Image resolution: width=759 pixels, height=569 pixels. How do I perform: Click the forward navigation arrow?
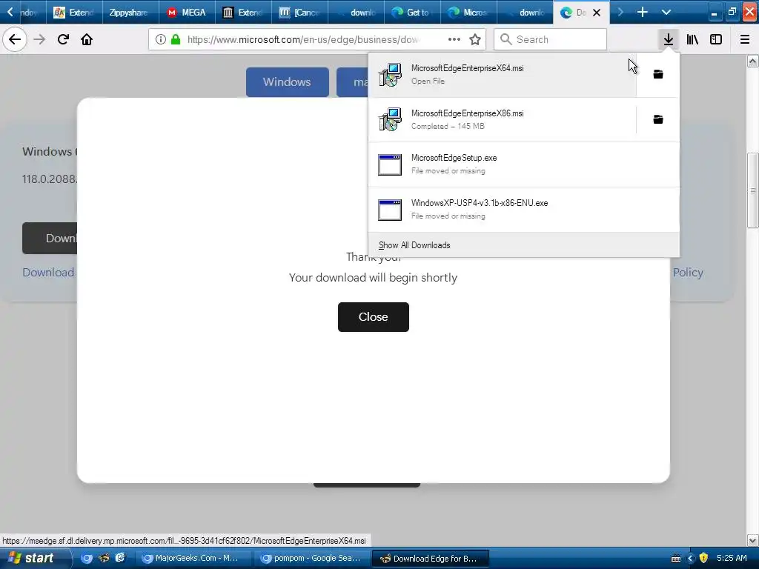click(39, 39)
